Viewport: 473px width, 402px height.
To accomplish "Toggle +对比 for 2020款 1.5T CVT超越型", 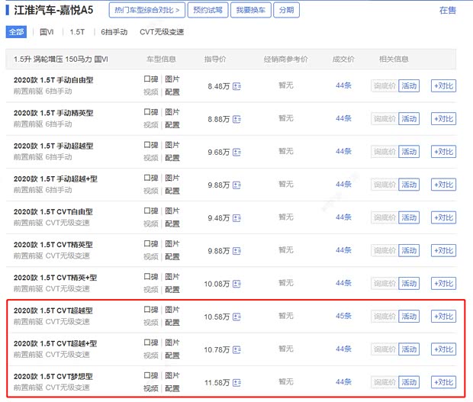I will coord(443,316).
